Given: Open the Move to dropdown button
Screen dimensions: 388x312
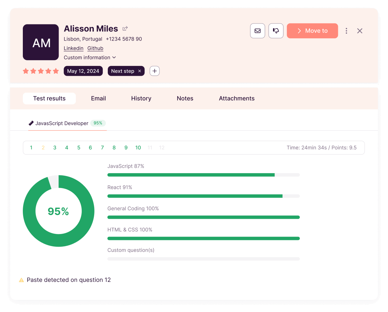Looking at the screenshot, I should (312, 31).
